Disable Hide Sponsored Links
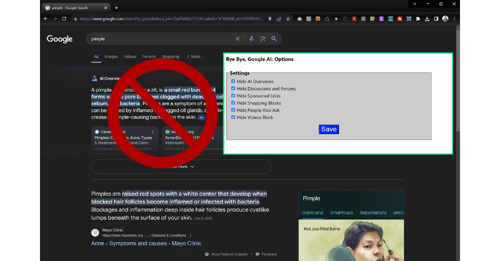 (x=233, y=96)
